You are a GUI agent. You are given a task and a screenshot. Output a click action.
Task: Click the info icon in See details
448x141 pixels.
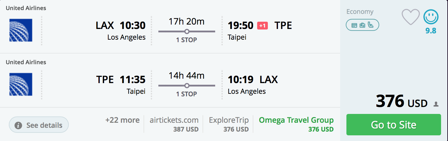[19, 125]
